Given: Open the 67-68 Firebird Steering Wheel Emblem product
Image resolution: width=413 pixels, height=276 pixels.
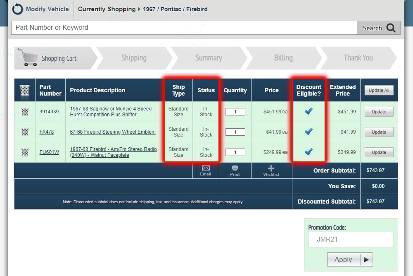Looking at the screenshot, I should (x=113, y=132).
